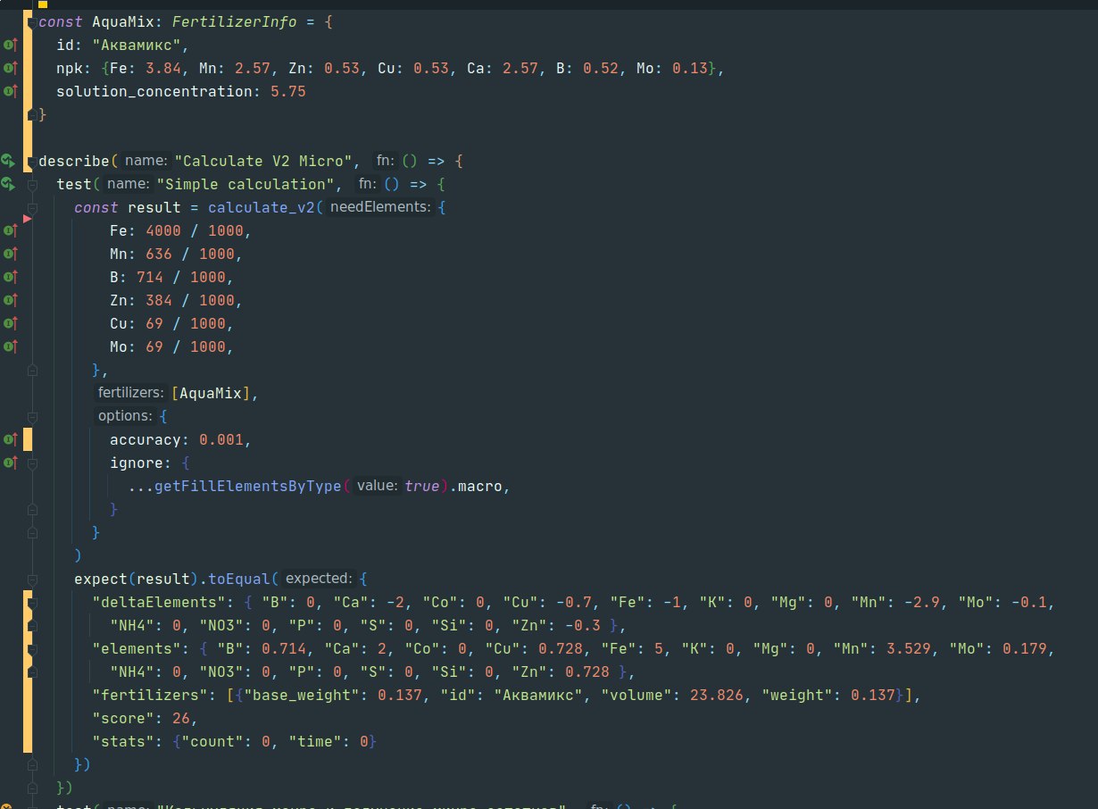Image resolution: width=1098 pixels, height=809 pixels.
Task: Click fold end marker at AquaMix closing brace
Action: tap(31, 114)
